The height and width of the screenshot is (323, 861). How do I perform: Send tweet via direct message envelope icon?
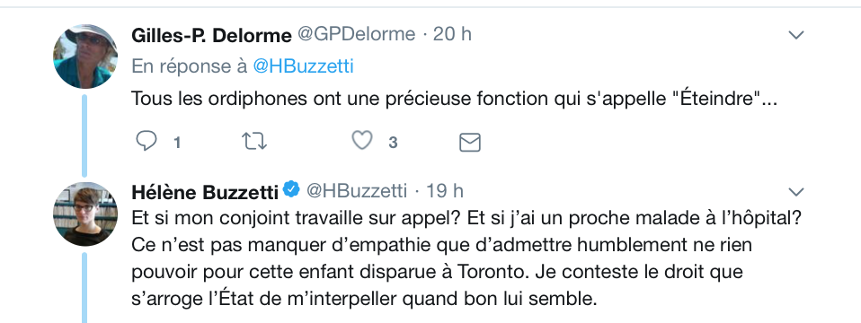click(x=469, y=143)
